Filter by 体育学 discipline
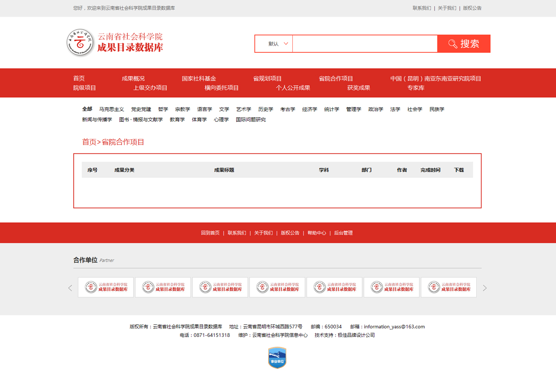Viewport: 556px width, 391px height. [x=199, y=120]
